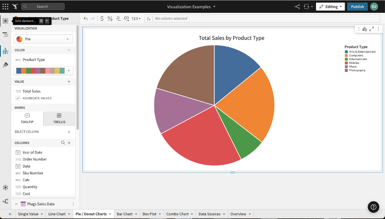Click the Add element plus icon in sidebar
The height and width of the screenshot is (219, 385).
tap(5, 21)
